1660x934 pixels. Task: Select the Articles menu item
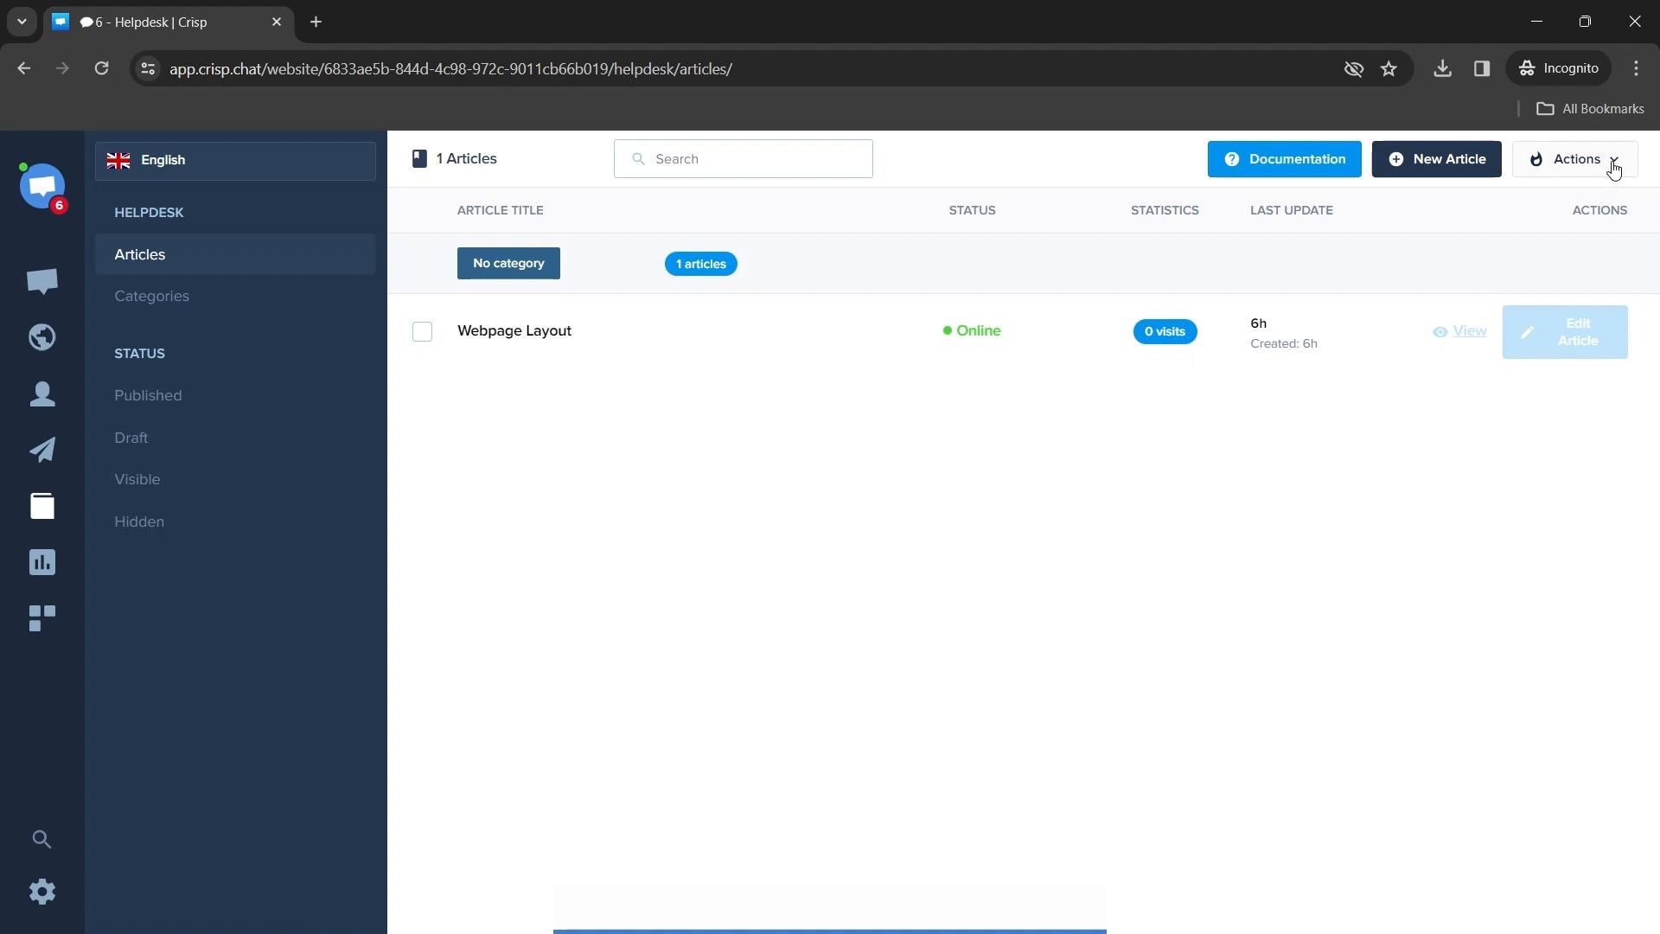139,253
